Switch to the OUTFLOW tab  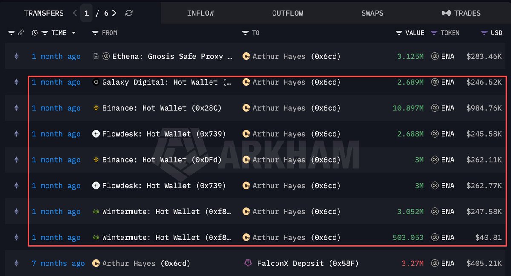[287, 13]
